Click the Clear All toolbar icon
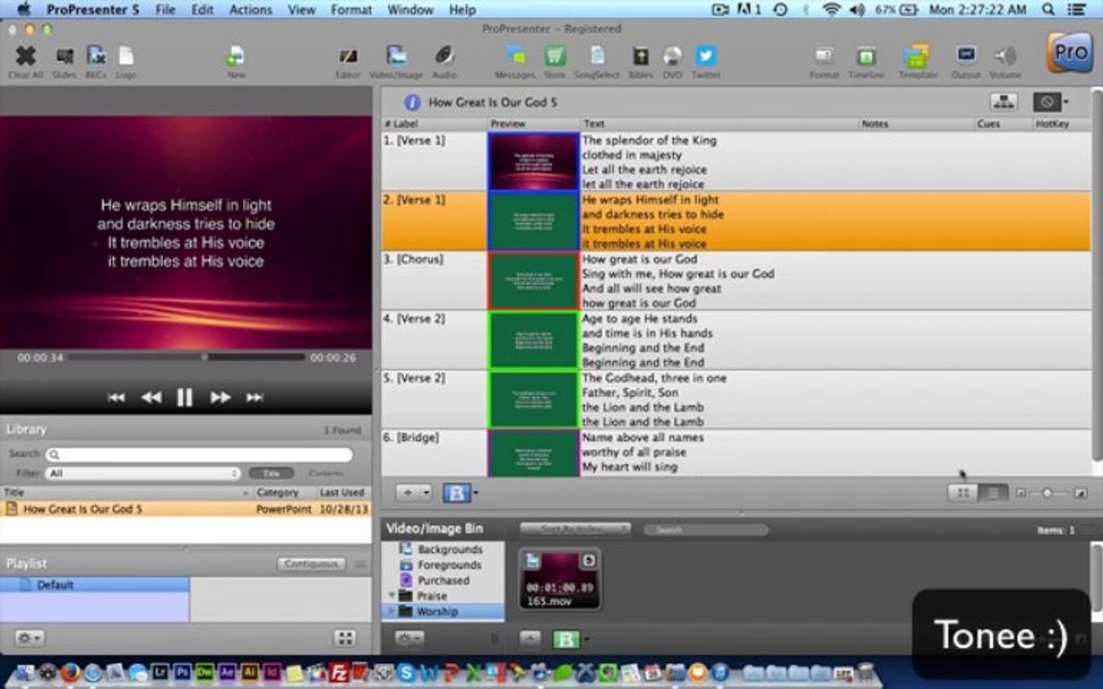1103x689 pixels. 25,61
